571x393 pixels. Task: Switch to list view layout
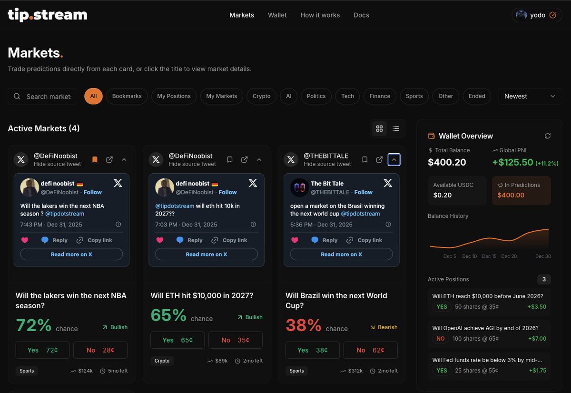(x=396, y=128)
